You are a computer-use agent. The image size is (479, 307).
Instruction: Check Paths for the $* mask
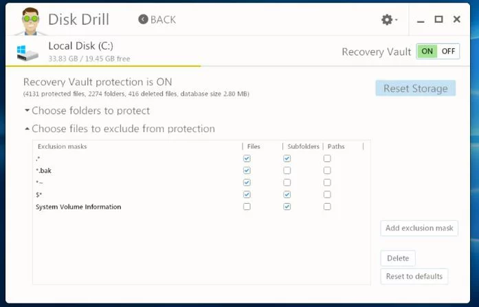pos(327,195)
